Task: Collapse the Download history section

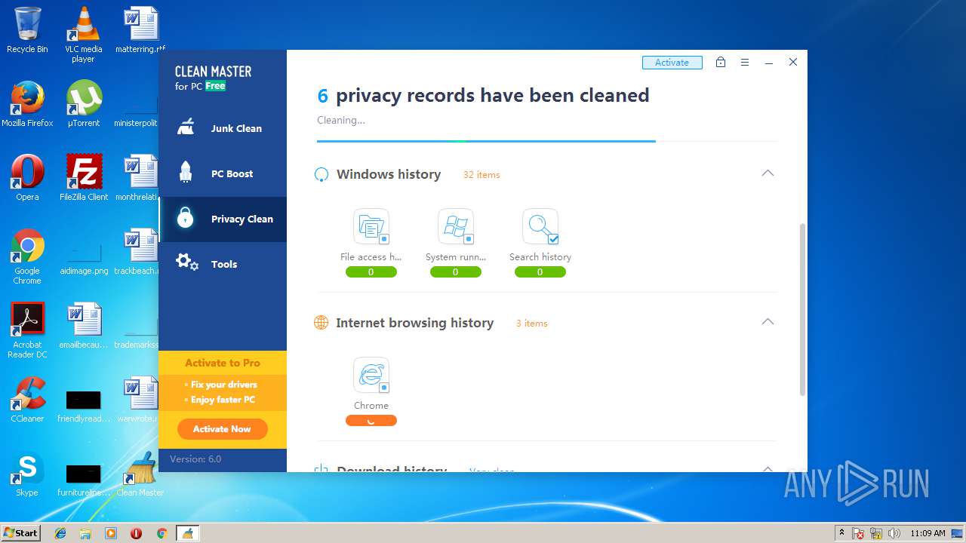Action: pos(768,468)
